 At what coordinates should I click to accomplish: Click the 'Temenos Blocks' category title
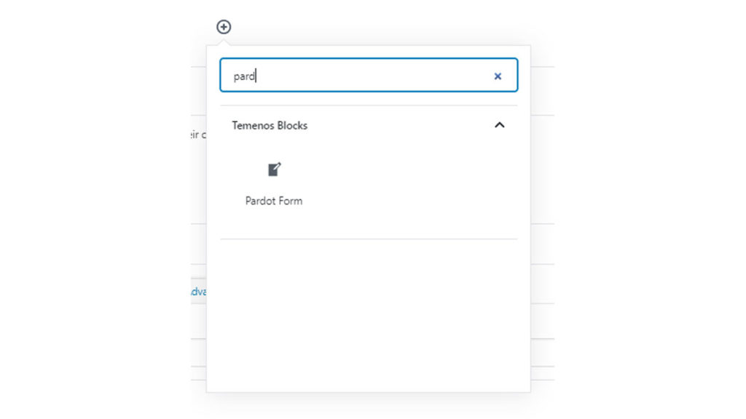(270, 125)
